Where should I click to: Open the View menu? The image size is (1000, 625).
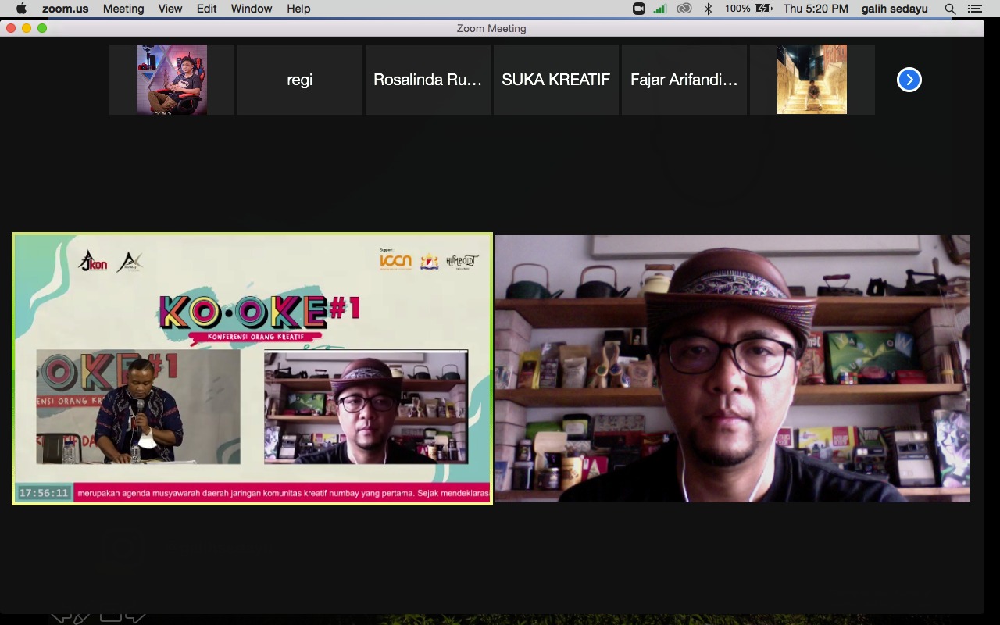[x=170, y=9]
